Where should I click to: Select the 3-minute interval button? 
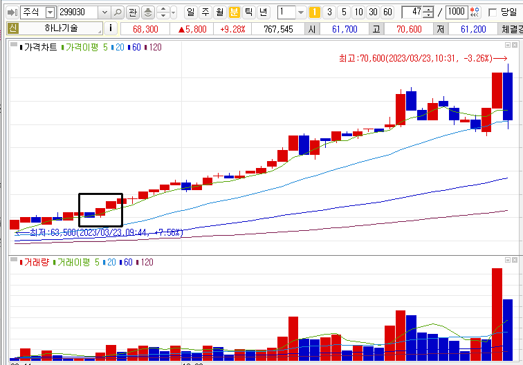point(329,12)
